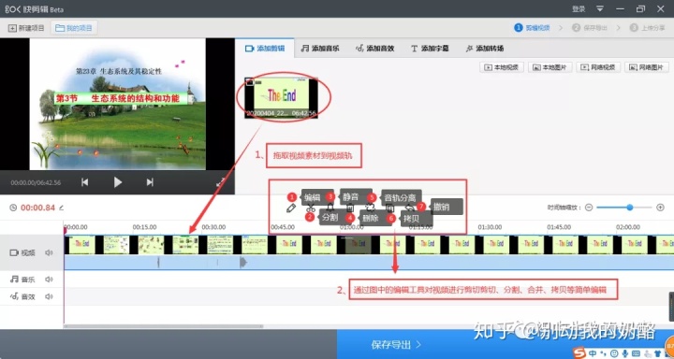Click the pencil edit icon in the timeline toolbar
The height and width of the screenshot is (359, 674).
point(291,208)
